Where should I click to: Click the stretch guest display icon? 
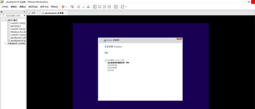coord(122,7)
